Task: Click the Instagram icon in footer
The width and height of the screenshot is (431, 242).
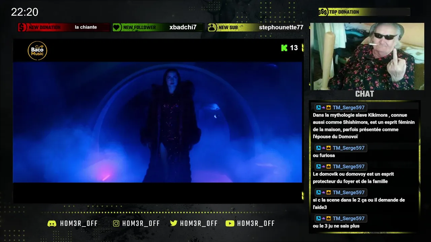Action: point(116,224)
